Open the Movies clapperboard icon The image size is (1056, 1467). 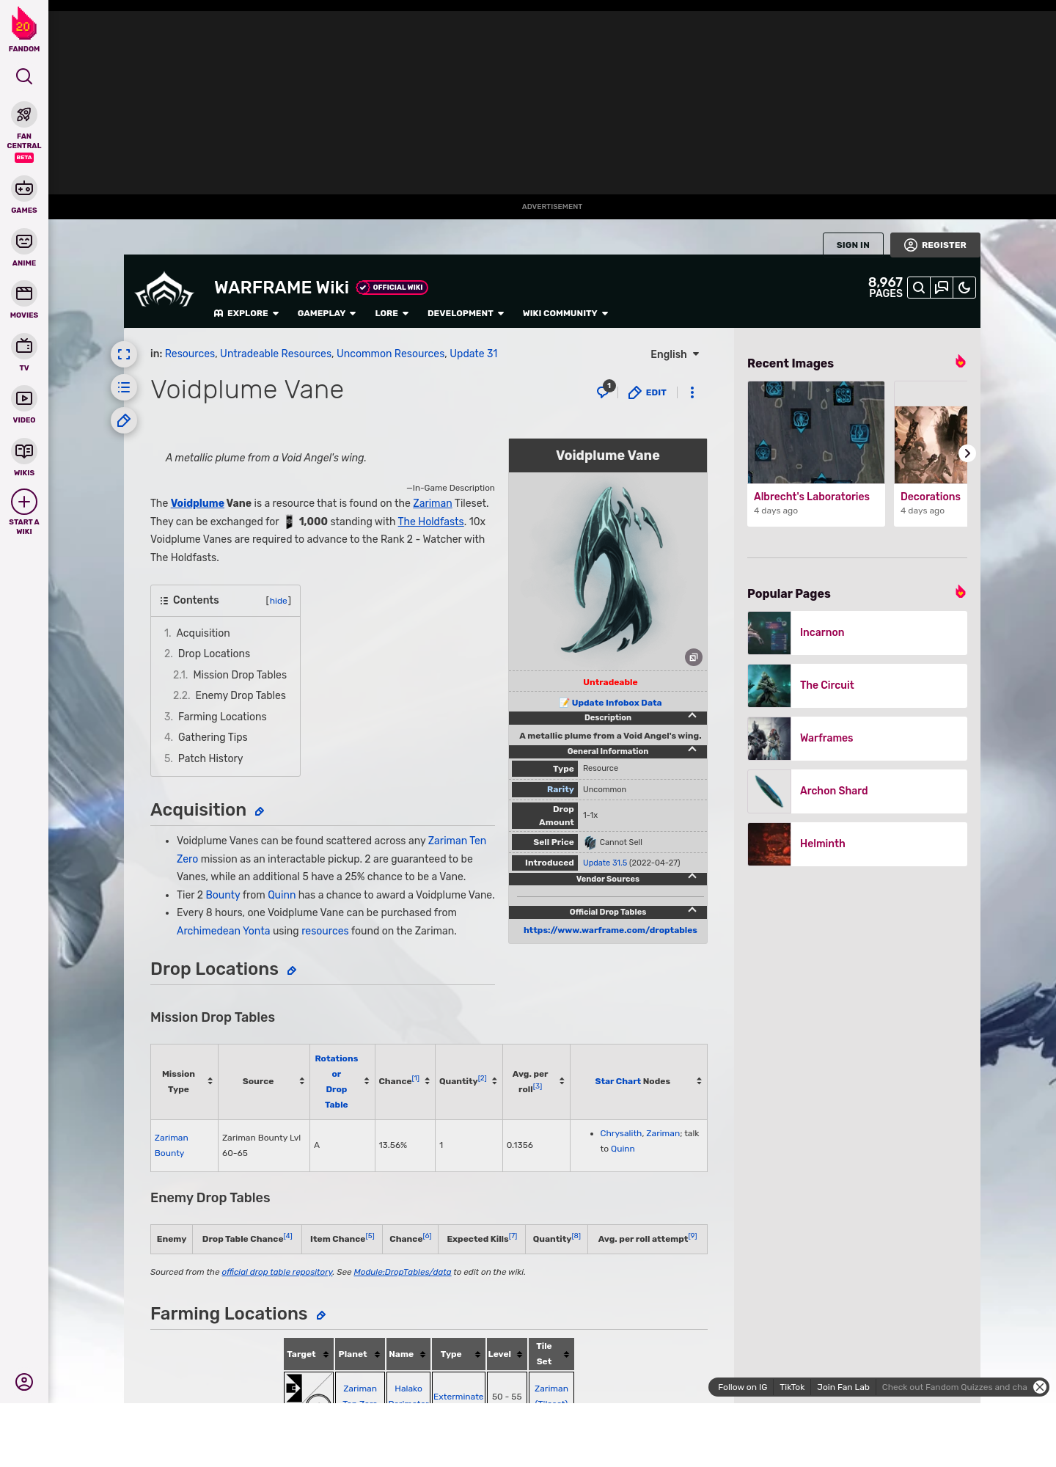pyautogui.click(x=24, y=293)
